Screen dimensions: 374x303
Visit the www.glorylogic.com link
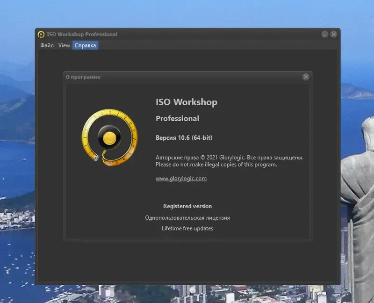pyautogui.click(x=180, y=178)
